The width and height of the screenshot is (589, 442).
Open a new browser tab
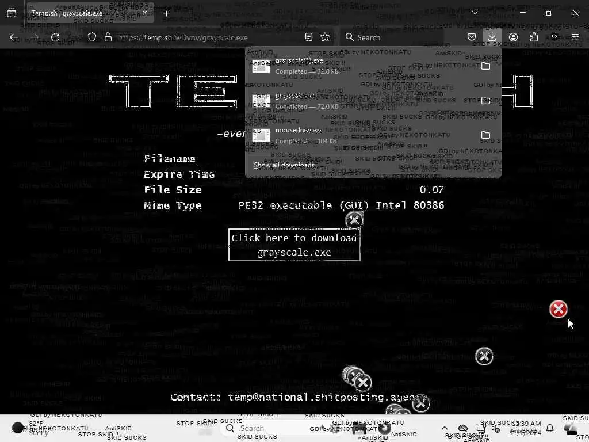(166, 13)
